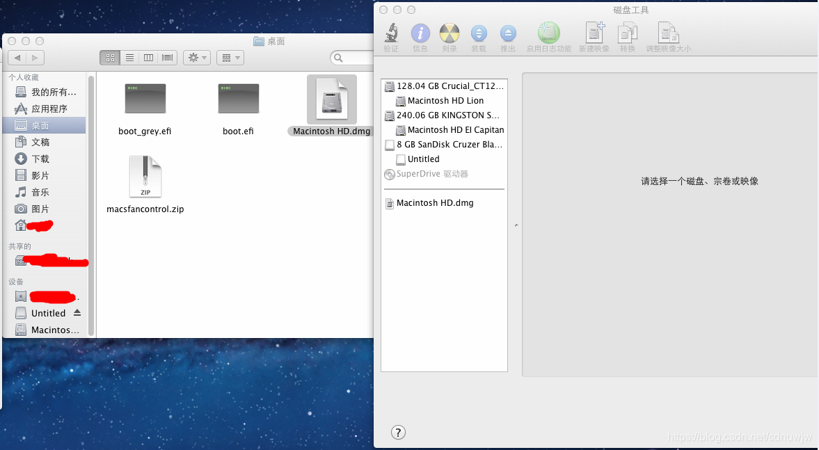
Task: Go forward in the Finder window
Action: pos(35,58)
